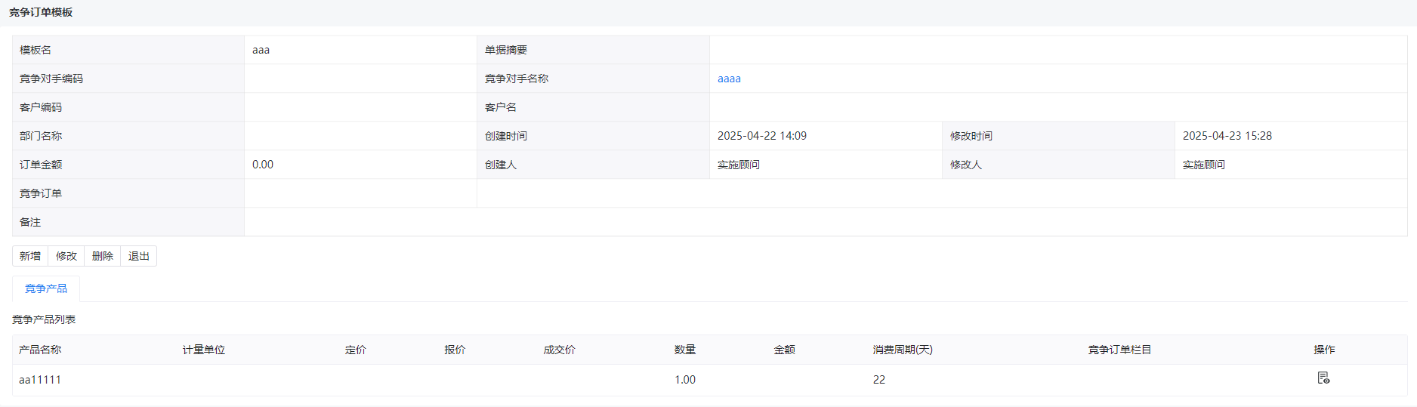The height and width of the screenshot is (407, 1417).
Task: Click product name aa11111 in list
Action: coord(40,380)
